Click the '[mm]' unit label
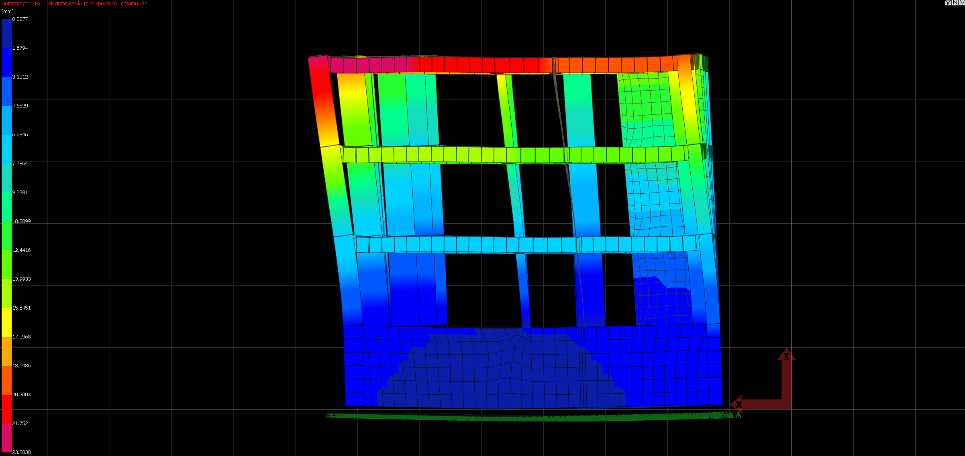Image resolution: width=965 pixels, height=456 pixels. pyautogui.click(x=8, y=11)
